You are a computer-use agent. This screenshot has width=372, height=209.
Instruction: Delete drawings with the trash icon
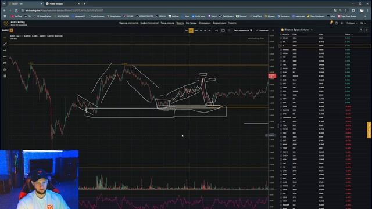coord(5,76)
